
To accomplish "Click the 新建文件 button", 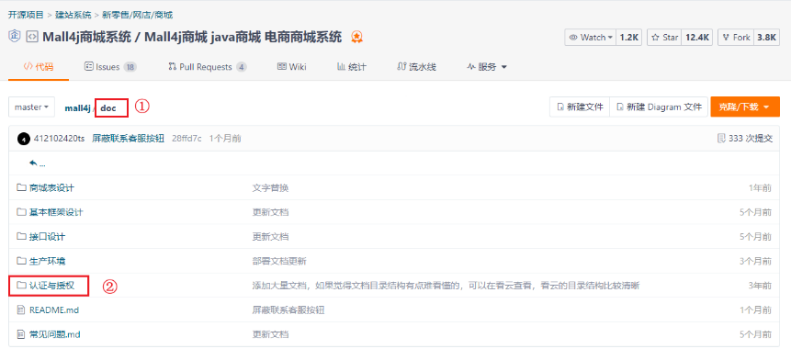I will coord(580,107).
